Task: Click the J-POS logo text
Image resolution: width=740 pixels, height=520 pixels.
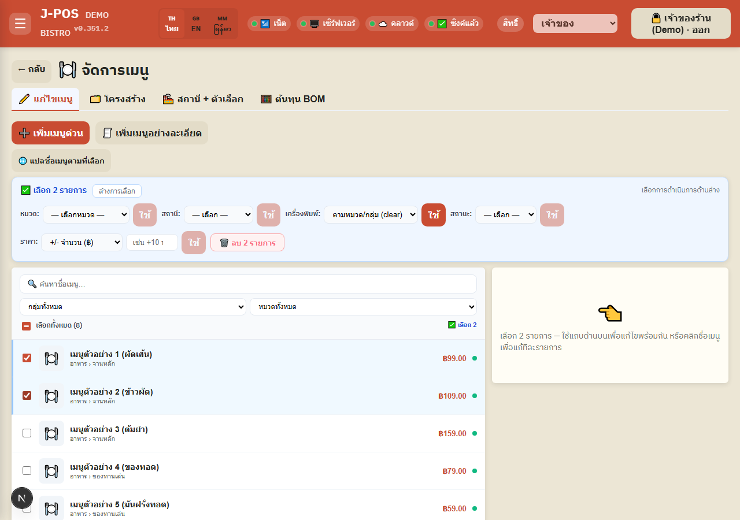Action: pos(59,14)
